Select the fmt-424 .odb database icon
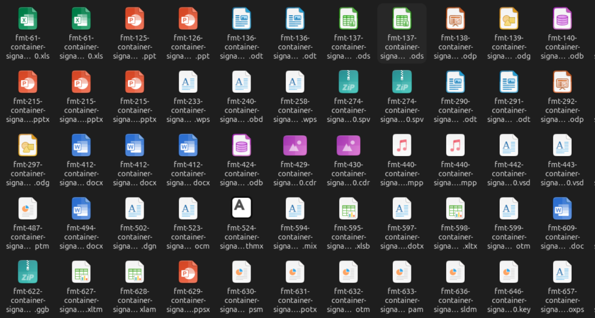 (242, 145)
